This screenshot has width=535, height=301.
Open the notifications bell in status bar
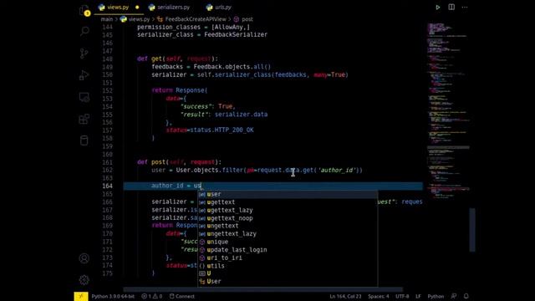coord(466,296)
